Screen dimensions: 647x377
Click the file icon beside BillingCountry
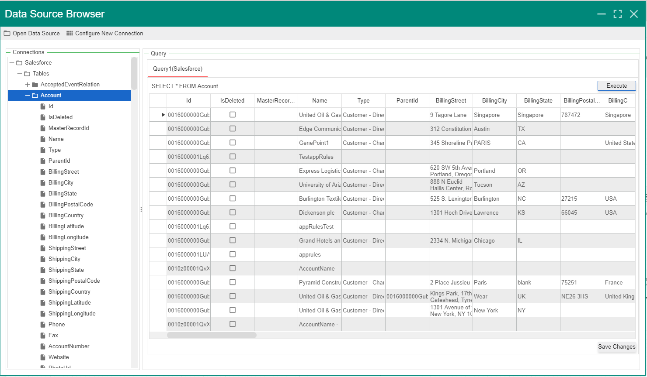click(43, 216)
